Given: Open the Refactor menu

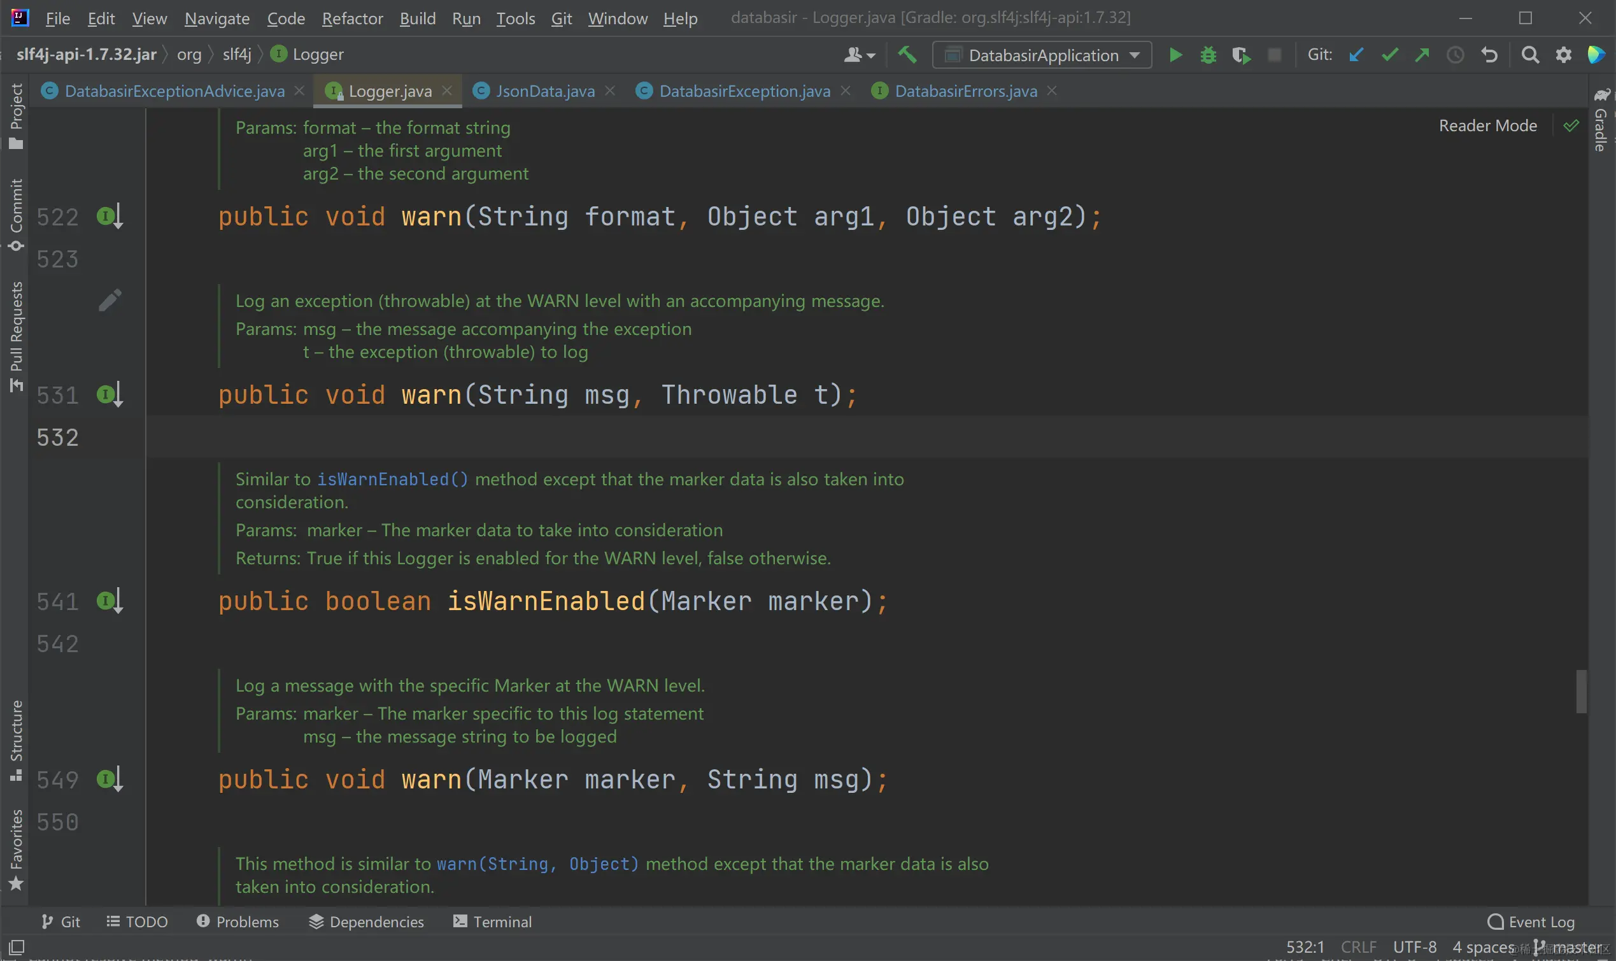Looking at the screenshot, I should coord(352,18).
